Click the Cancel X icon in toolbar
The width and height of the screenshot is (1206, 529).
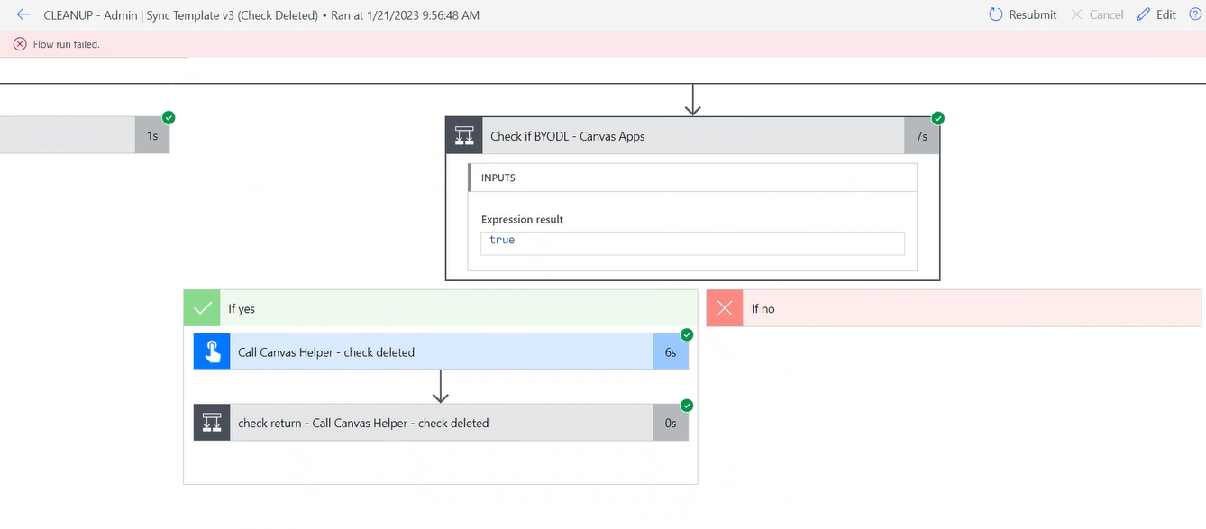1076,14
